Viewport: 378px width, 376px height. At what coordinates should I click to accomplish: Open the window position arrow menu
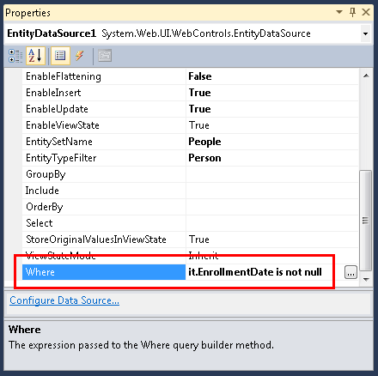point(339,12)
